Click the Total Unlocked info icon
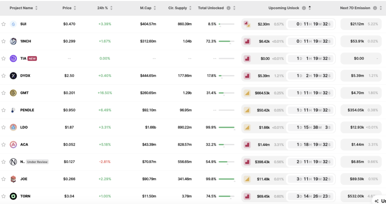The width and height of the screenshot is (386, 204). (229, 8)
